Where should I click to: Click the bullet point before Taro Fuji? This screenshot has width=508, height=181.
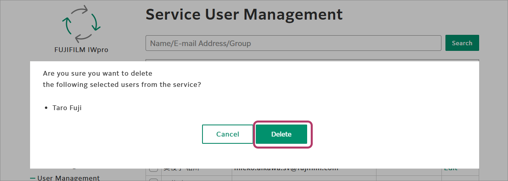tap(47, 108)
